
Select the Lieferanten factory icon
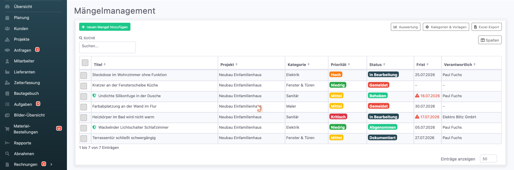click(7, 72)
